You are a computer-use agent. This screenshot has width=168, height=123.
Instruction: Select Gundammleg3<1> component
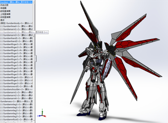pos(16,114)
